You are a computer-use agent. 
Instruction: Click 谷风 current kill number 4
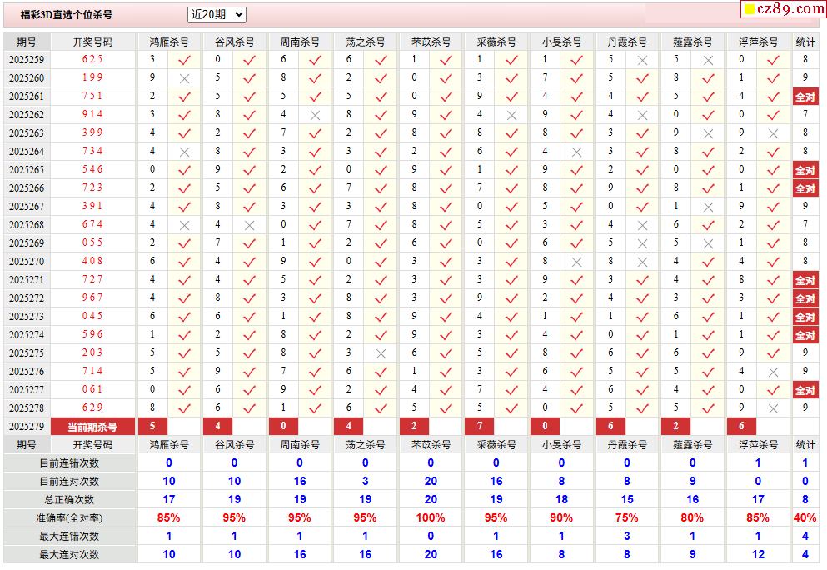point(218,426)
